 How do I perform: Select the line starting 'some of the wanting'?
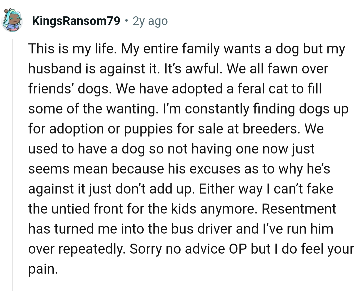(x=188, y=109)
